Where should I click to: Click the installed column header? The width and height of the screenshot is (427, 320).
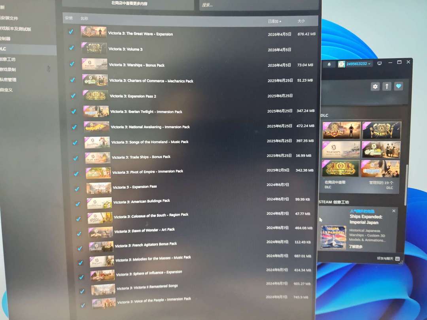tap(69, 18)
